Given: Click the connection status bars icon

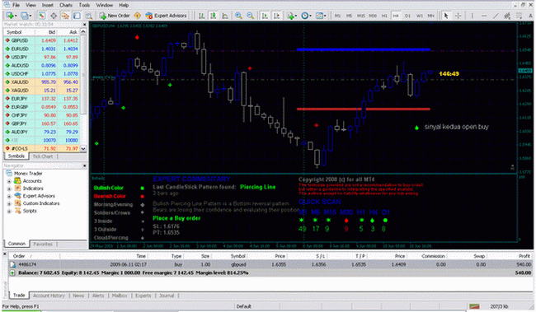Looking at the screenshot, I should tap(474, 306).
